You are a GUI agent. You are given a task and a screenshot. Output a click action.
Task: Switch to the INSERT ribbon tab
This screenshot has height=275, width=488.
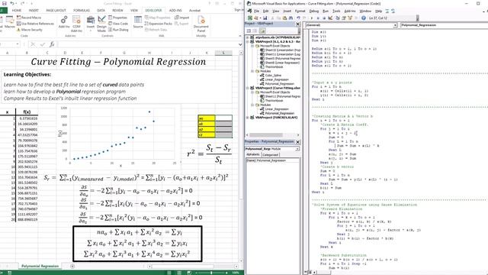(34, 10)
